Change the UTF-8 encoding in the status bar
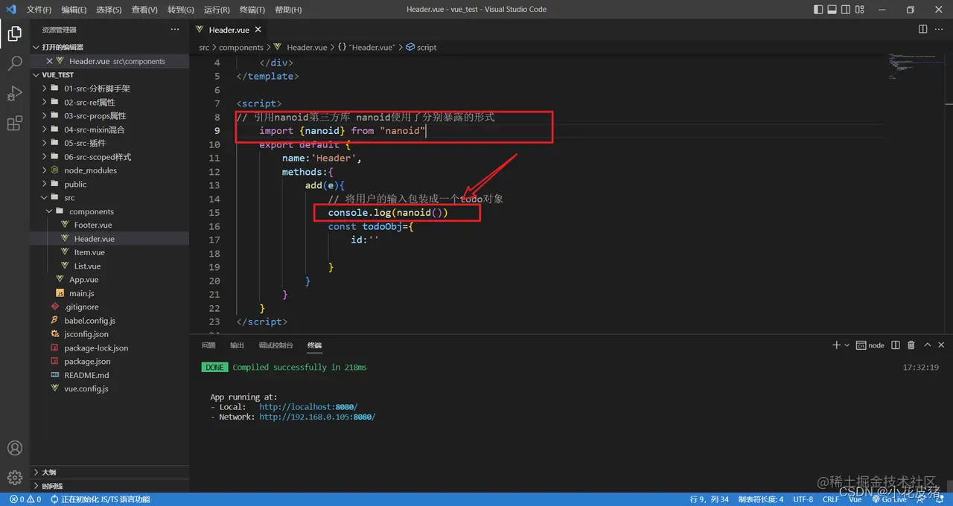This screenshot has height=506, width=953. [x=803, y=499]
